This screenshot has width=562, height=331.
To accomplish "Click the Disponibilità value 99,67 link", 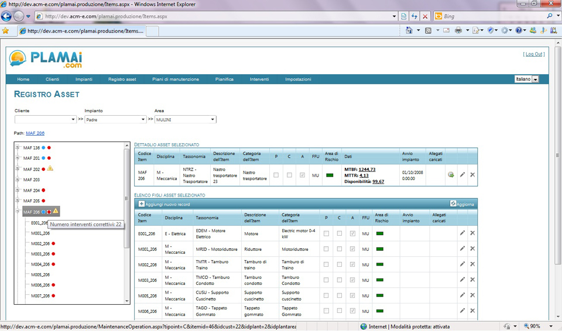I will coord(378,182).
